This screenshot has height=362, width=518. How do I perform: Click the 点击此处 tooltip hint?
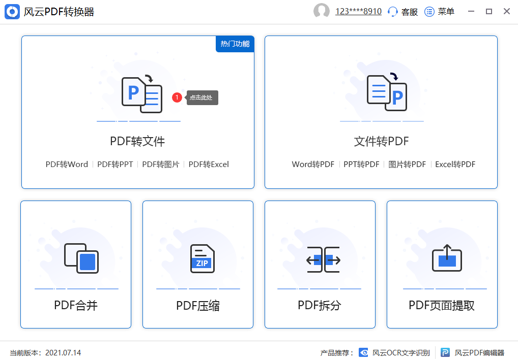click(202, 97)
